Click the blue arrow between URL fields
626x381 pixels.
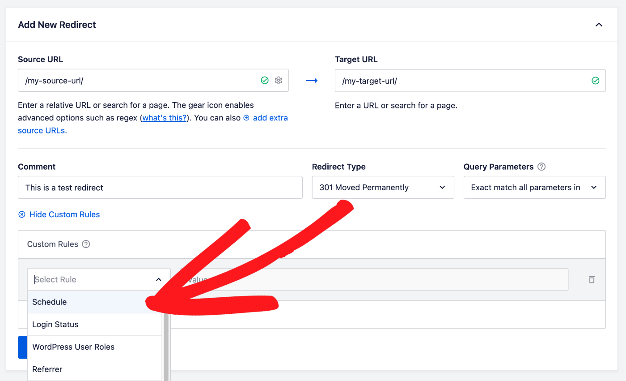pyautogui.click(x=312, y=81)
